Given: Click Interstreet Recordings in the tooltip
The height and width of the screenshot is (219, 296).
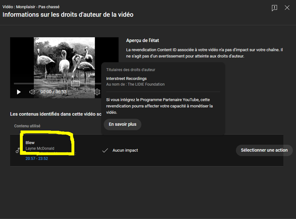Looking at the screenshot, I should pyautogui.click(x=126, y=78).
